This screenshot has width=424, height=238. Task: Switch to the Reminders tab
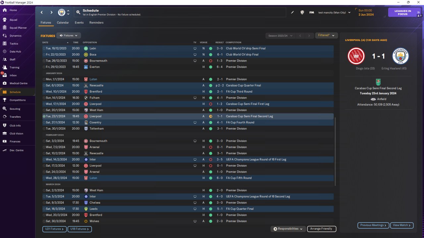96,23
